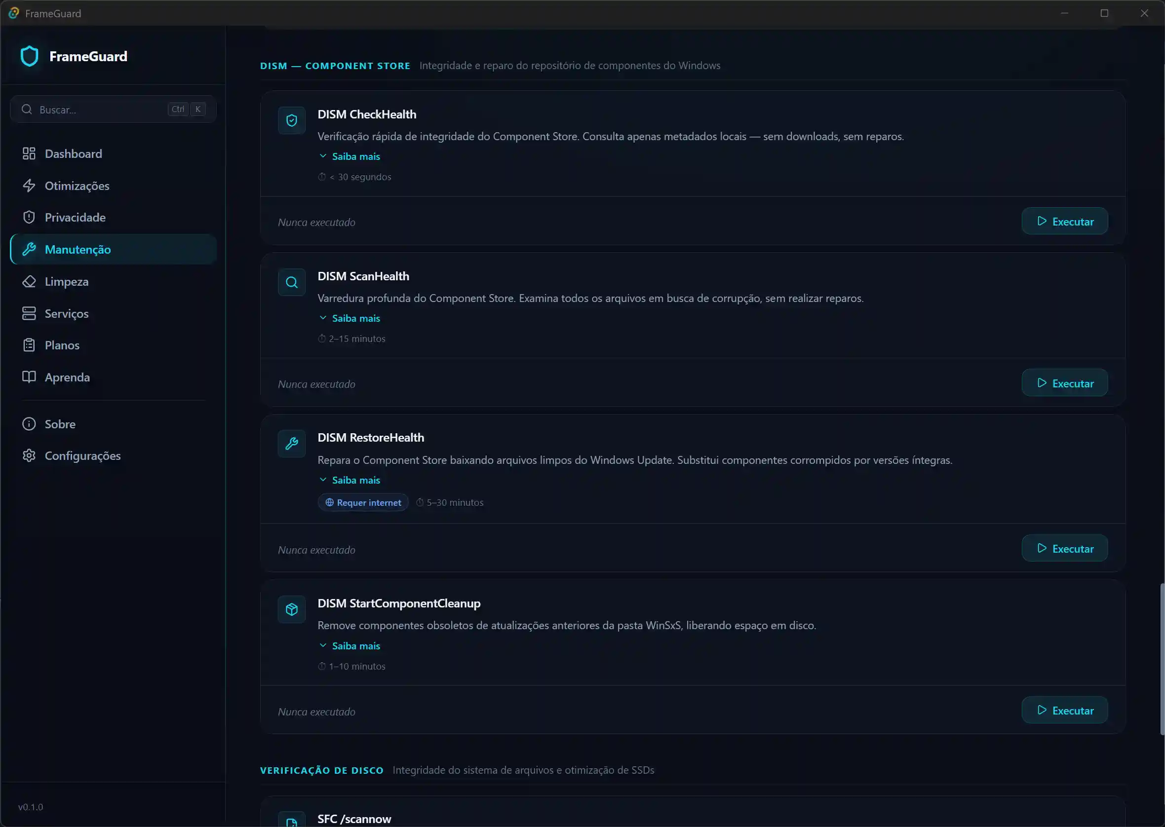Click the DISM ScanHealth magnifier icon
The width and height of the screenshot is (1165, 827).
pyautogui.click(x=291, y=282)
